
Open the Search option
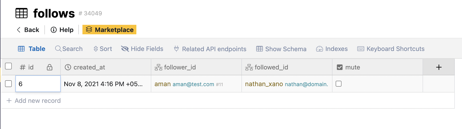click(69, 49)
